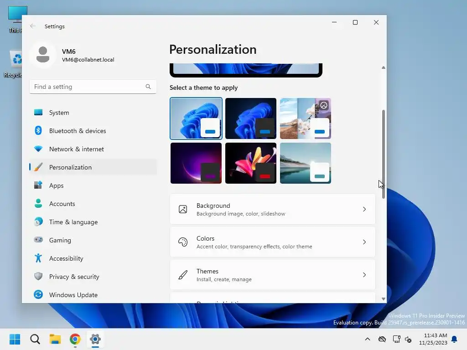Viewport: 467px width, 350px height.
Task: Click the Gaming controller icon
Action: (x=38, y=240)
